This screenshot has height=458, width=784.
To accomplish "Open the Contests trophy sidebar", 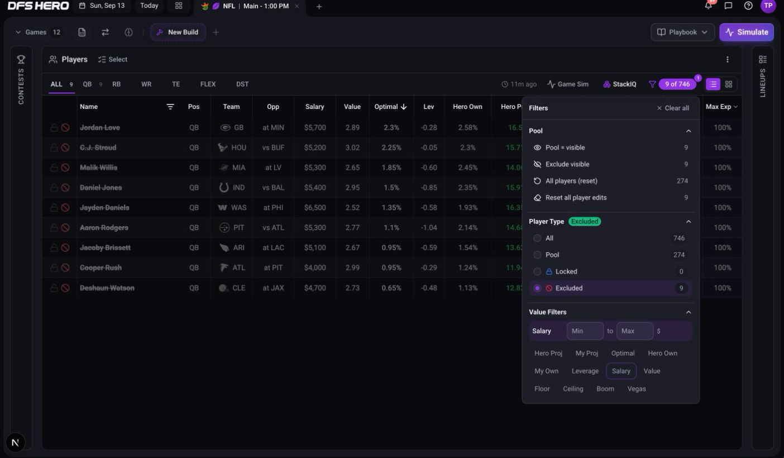I will pyautogui.click(x=21, y=59).
